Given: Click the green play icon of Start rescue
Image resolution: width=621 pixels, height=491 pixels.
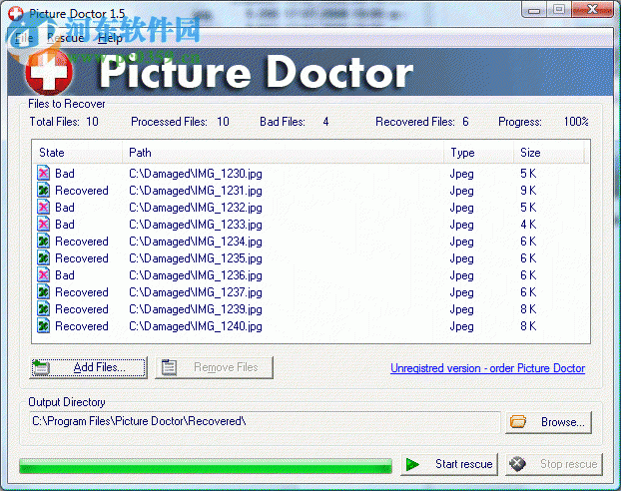Looking at the screenshot, I should pos(412,464).
